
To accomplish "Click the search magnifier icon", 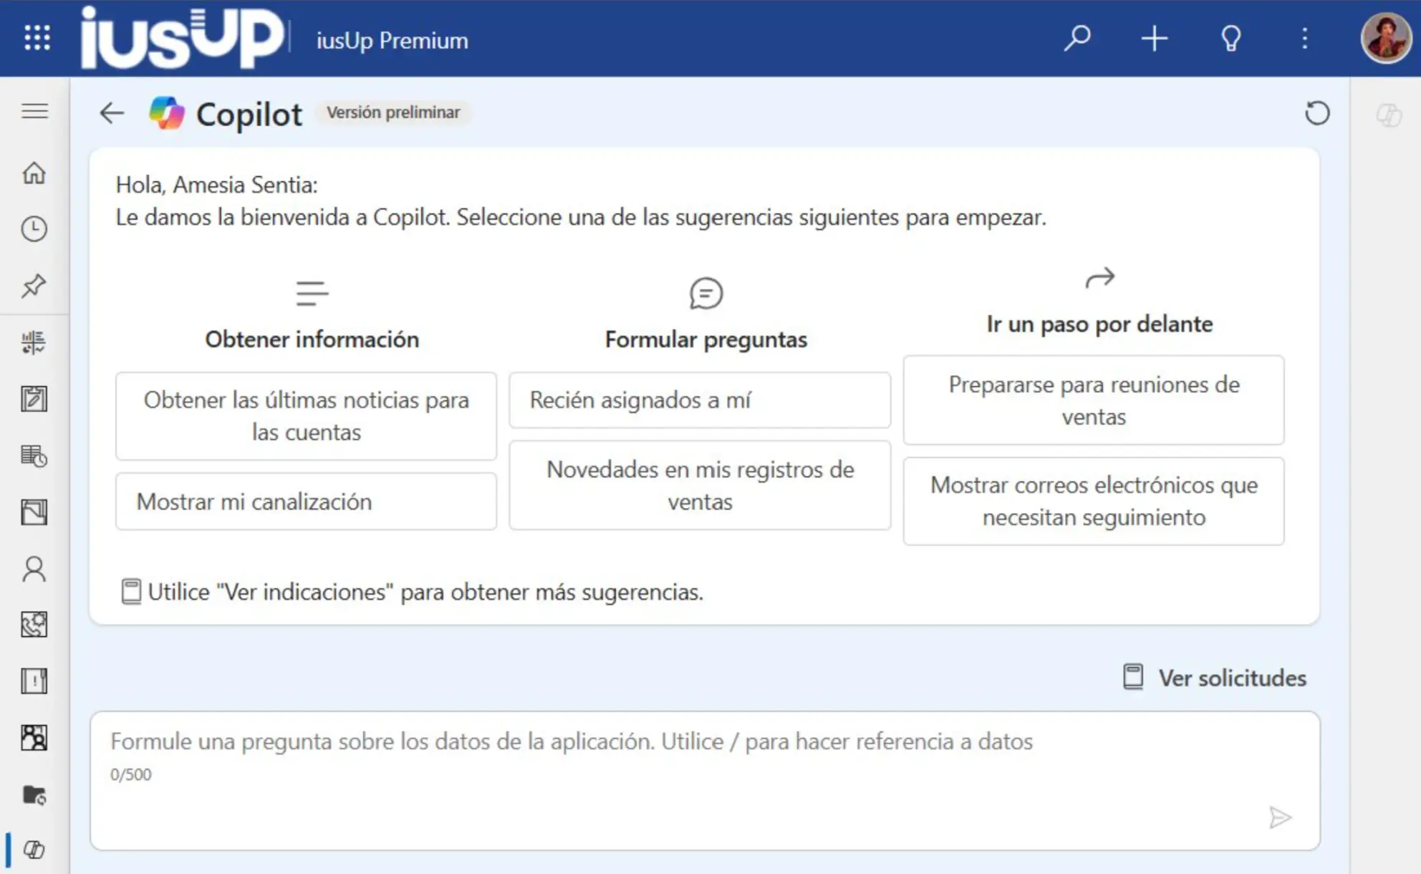I will click(x=1076, y=38).
